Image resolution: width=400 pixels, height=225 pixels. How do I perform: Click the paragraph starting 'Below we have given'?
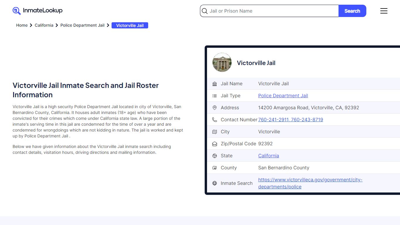pos(92,149)
